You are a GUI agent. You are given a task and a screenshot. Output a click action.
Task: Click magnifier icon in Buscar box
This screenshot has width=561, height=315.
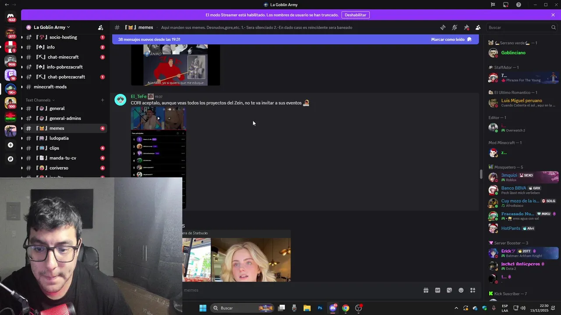click(x=554, y=27)
